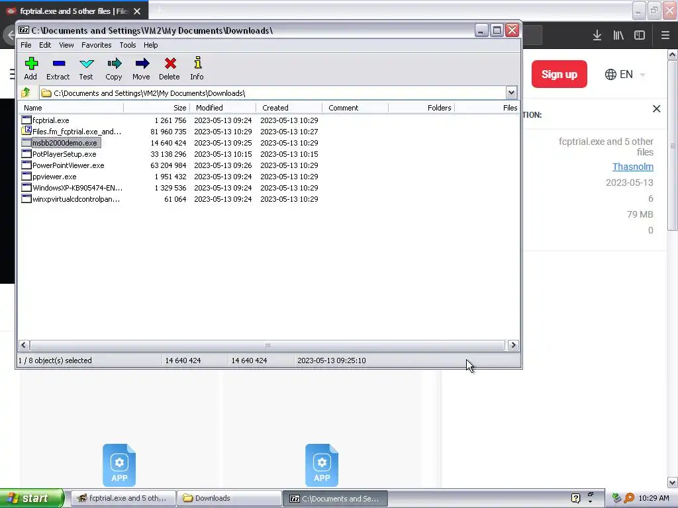This screenshot has height=508, width=678.
Task: Click the size value 81 960 735
Action: pos(168,132)
